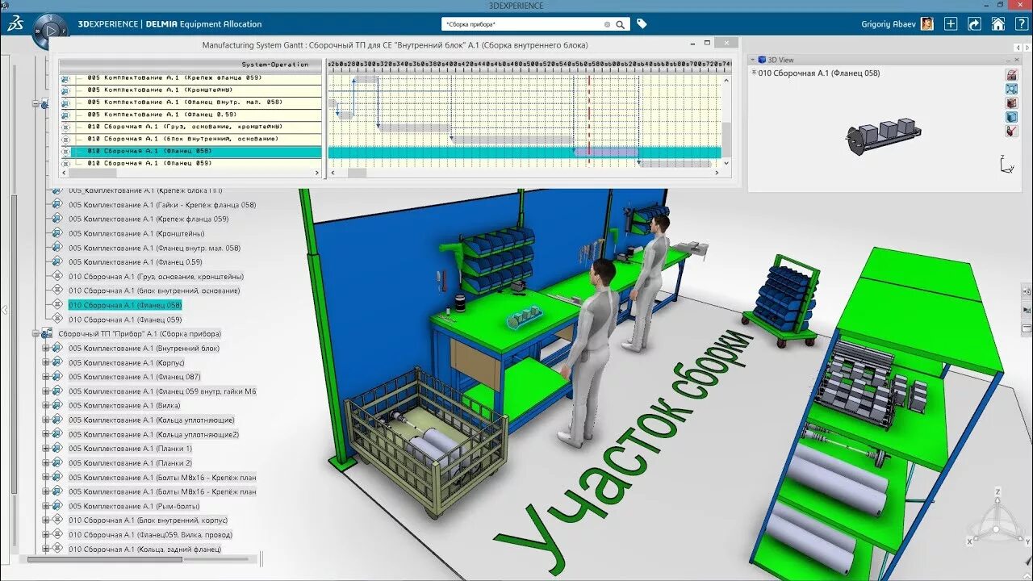Image resolution: width=1033 pixels, height=581 pixels.
Task: Click the magnifier icon to run the search
Action: [x=621, y=24]
